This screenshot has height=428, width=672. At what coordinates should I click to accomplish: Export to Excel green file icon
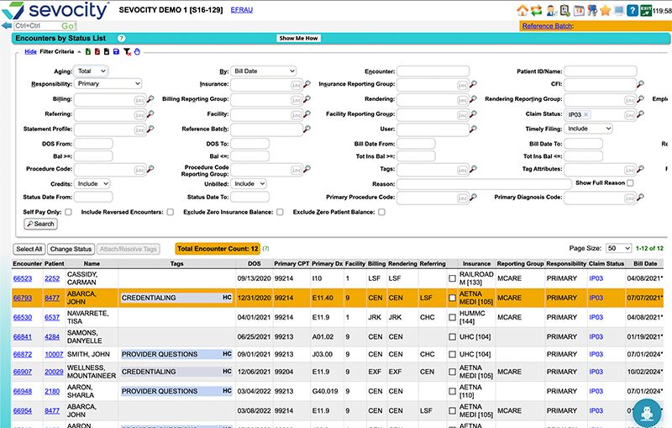tap(88, 51)
